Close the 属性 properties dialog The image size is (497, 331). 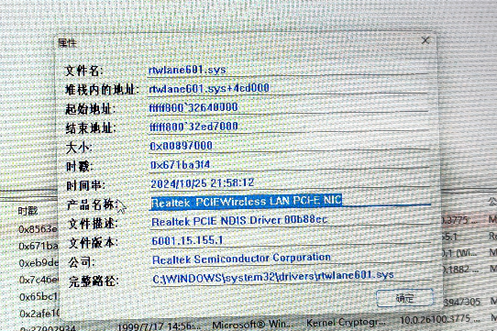coord(425,40)
